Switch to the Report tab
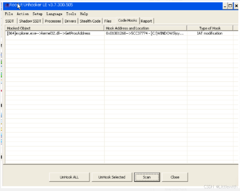 click(x=146, y=21)
